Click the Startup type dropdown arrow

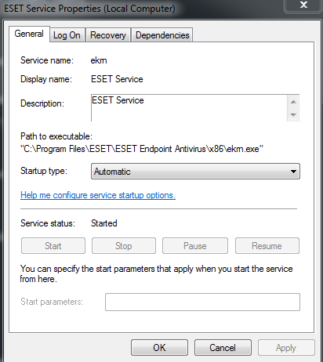293,172
